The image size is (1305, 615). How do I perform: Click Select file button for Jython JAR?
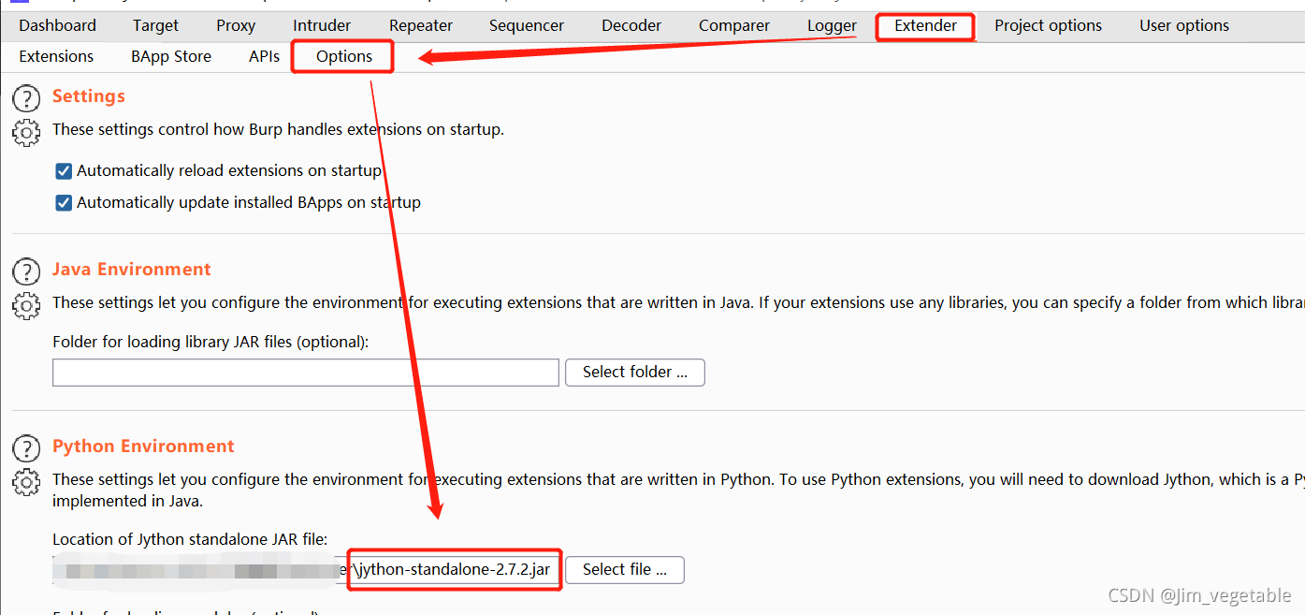[x=624, y=569]
